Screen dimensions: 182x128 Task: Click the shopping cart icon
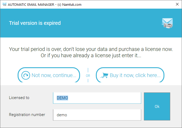tap(104, 75)
